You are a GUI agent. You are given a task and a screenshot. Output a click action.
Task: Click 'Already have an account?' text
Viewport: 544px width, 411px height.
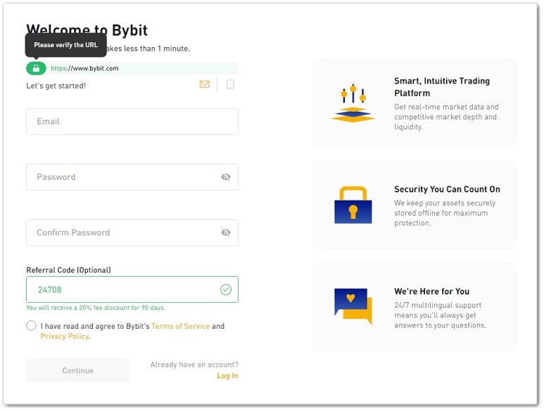194,365
